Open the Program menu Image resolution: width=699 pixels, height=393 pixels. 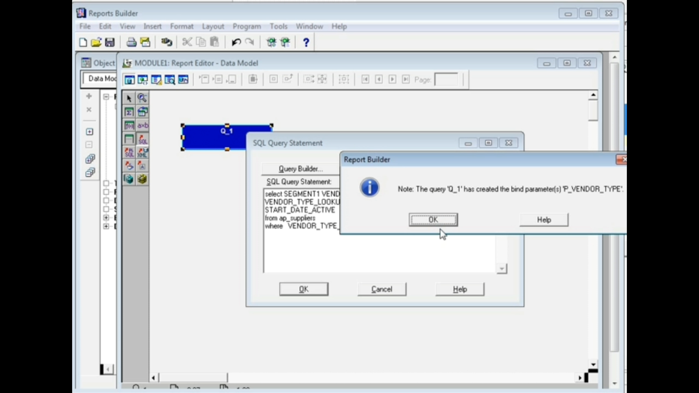[x=247, y=26]
